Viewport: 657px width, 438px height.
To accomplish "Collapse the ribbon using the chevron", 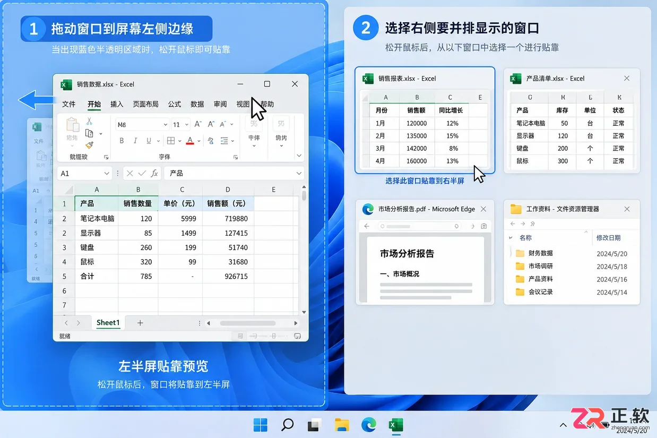I will (299, 156).
